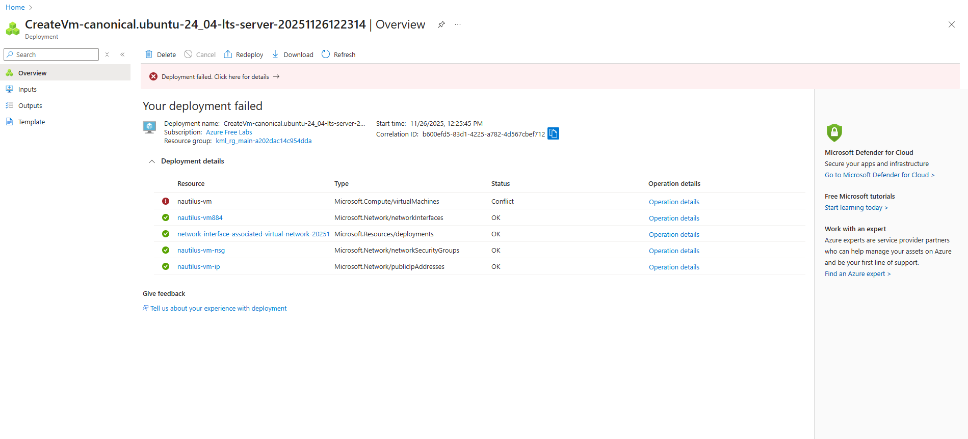This screenshot has height=439, width=968.
Task: Go to Microsoft Defender for Cloud
Action: pyautogui.click(x=879, y=175)
